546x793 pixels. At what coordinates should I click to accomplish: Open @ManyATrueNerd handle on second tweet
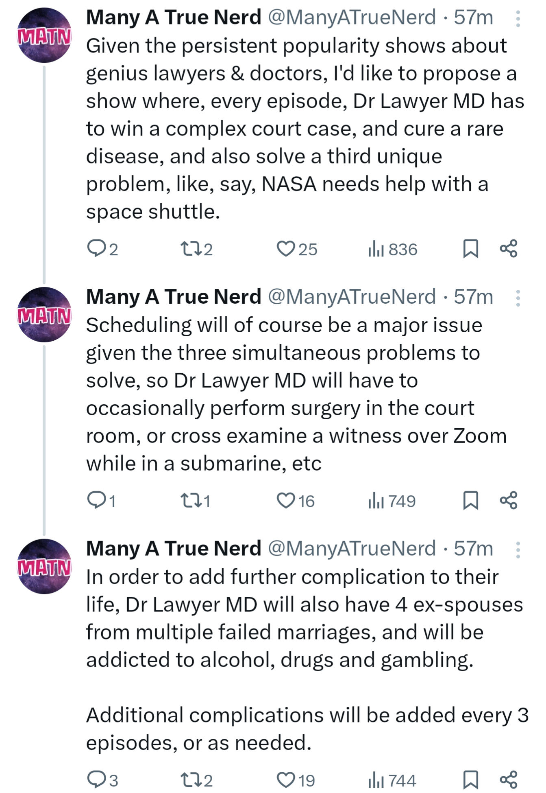coord(352,296)
